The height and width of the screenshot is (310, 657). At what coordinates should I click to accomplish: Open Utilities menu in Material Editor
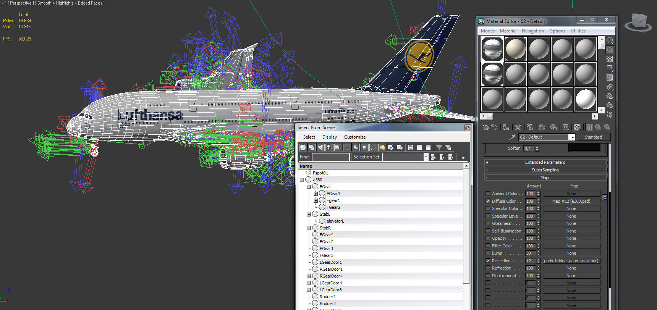pyautogui.click(x=578, y=31)
